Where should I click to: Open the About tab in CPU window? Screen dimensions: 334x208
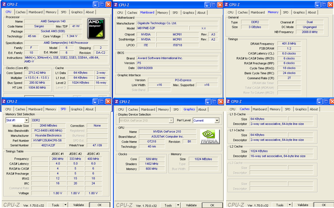[x=90, y=12]
